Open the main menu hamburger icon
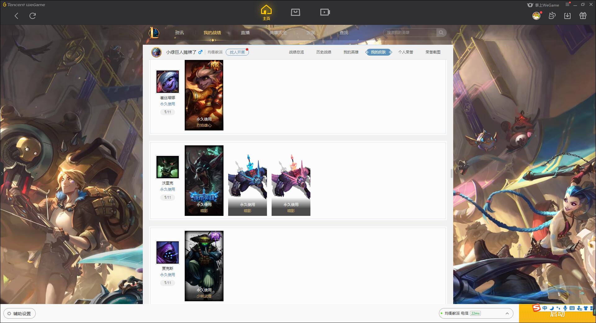596x323 pixels. tap(567, 4)
